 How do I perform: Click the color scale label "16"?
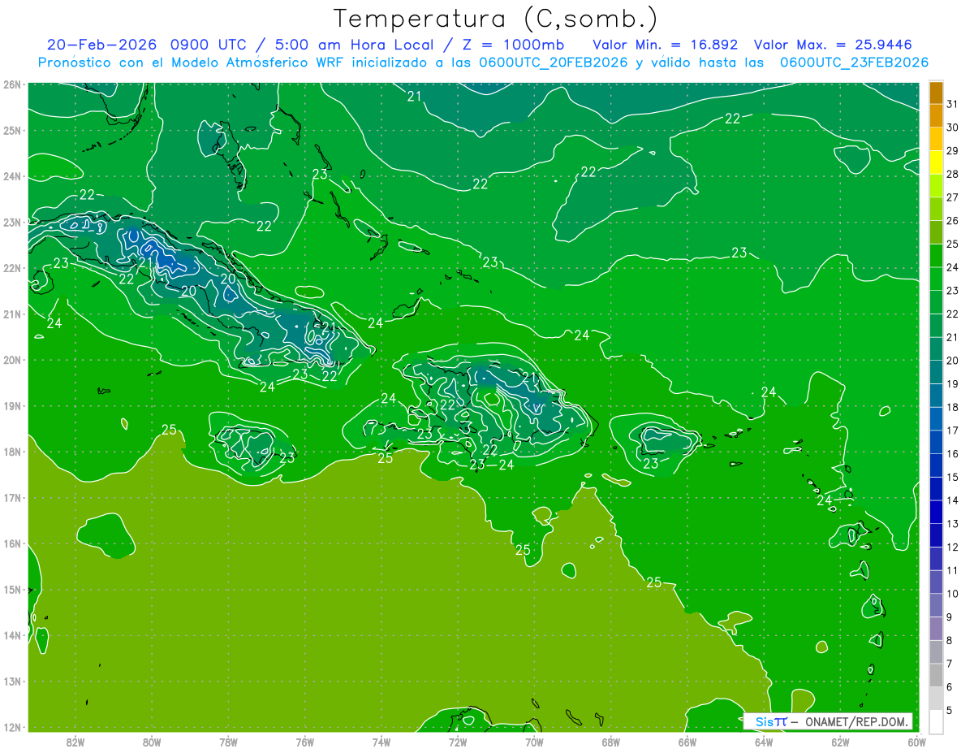pyautogui.click(x=952, y=454)
